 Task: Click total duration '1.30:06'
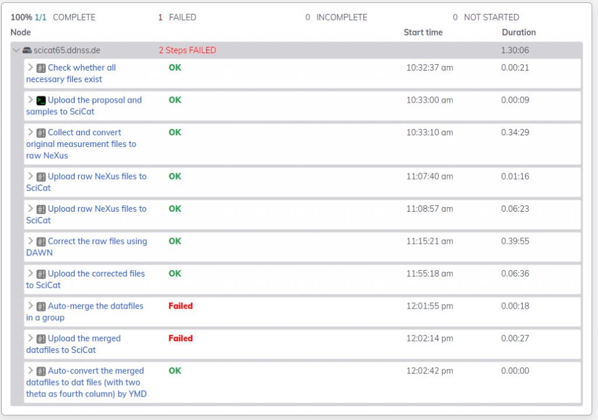[x=515, y=50]
